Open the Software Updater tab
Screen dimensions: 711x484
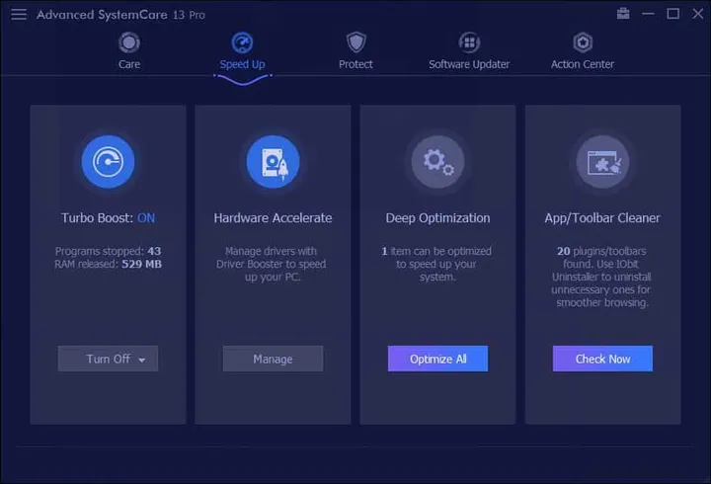469,64
